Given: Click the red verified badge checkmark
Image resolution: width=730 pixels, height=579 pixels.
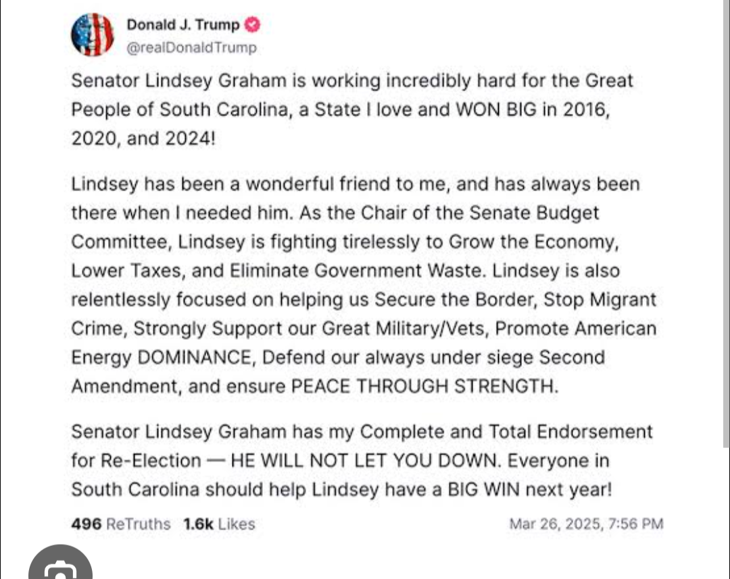Looking at the screenshot, I should pos(251,26).
